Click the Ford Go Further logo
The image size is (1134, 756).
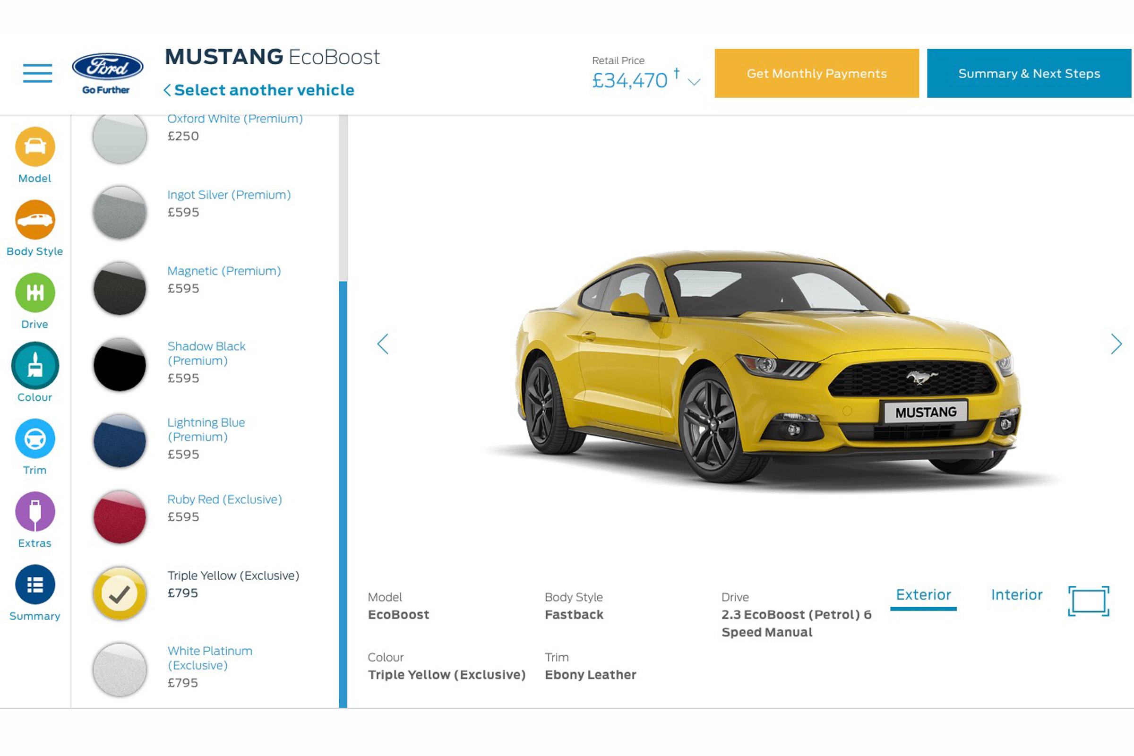coord(107,73)
